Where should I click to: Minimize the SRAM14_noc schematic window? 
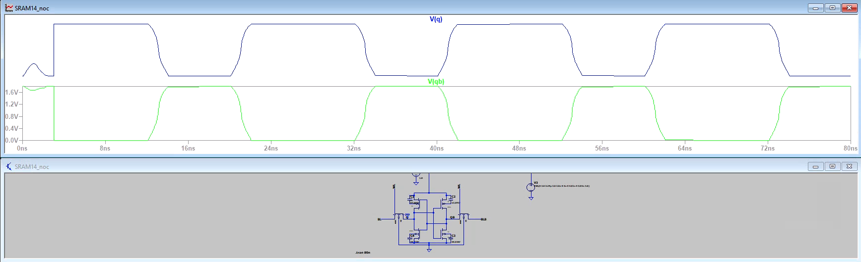click(815, 166)
